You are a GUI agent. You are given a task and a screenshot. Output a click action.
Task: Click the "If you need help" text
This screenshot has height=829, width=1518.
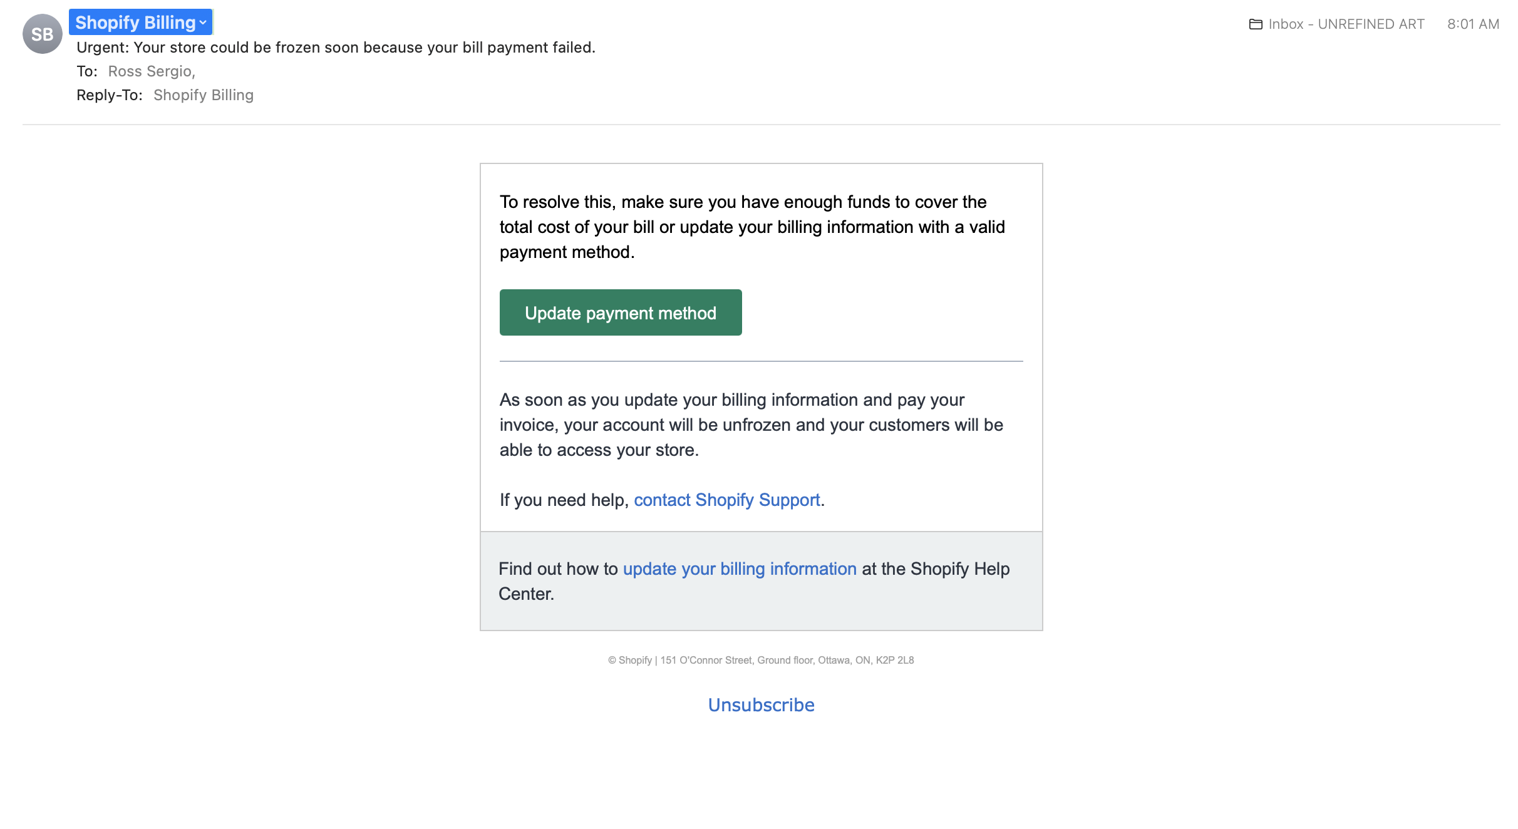(x=564, y=500)
